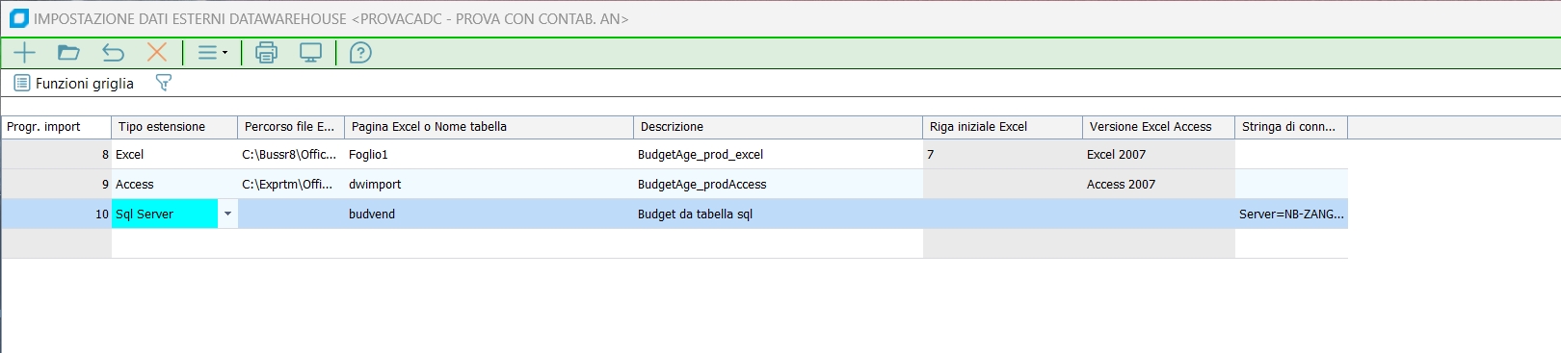1561x353 pixels.
Task: Click the grid filter funnel icon
Action: pos(164,84)
